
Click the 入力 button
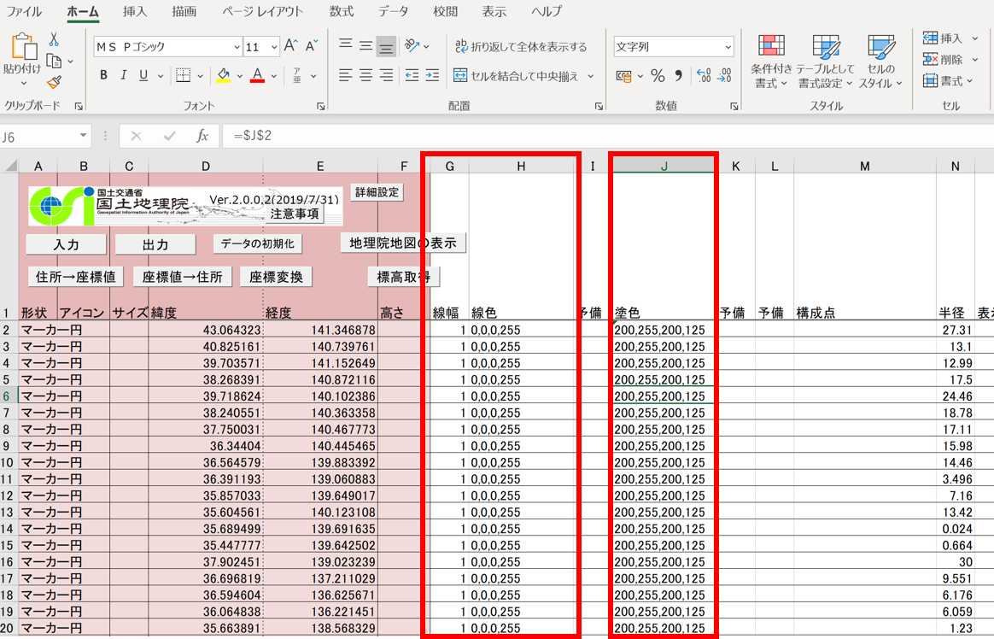pos(67,244)
